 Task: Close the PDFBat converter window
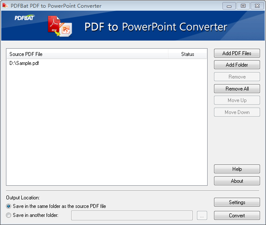point(257,6)
